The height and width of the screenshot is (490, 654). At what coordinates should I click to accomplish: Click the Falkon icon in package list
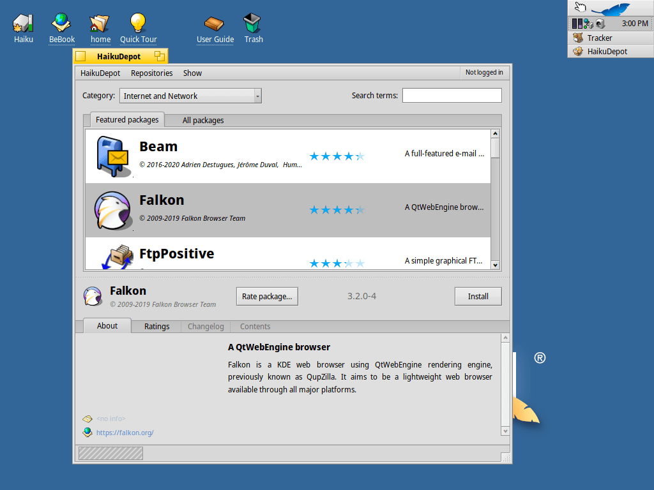(112, 211)
